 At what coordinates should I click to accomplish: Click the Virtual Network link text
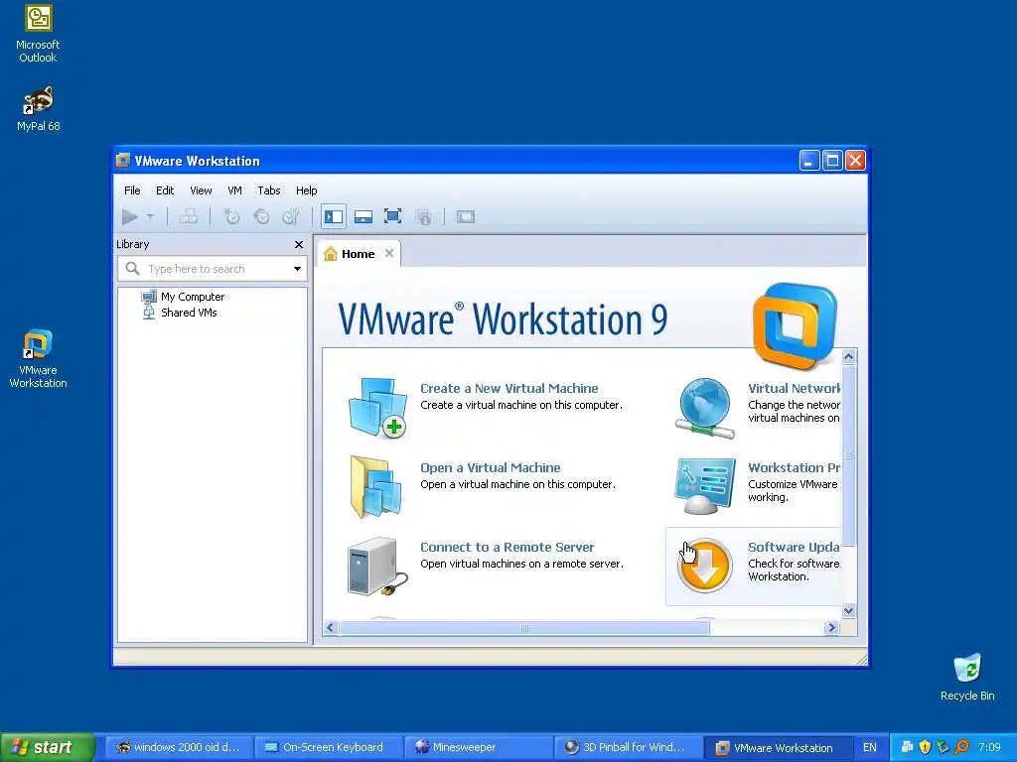[x=794, y=388]
